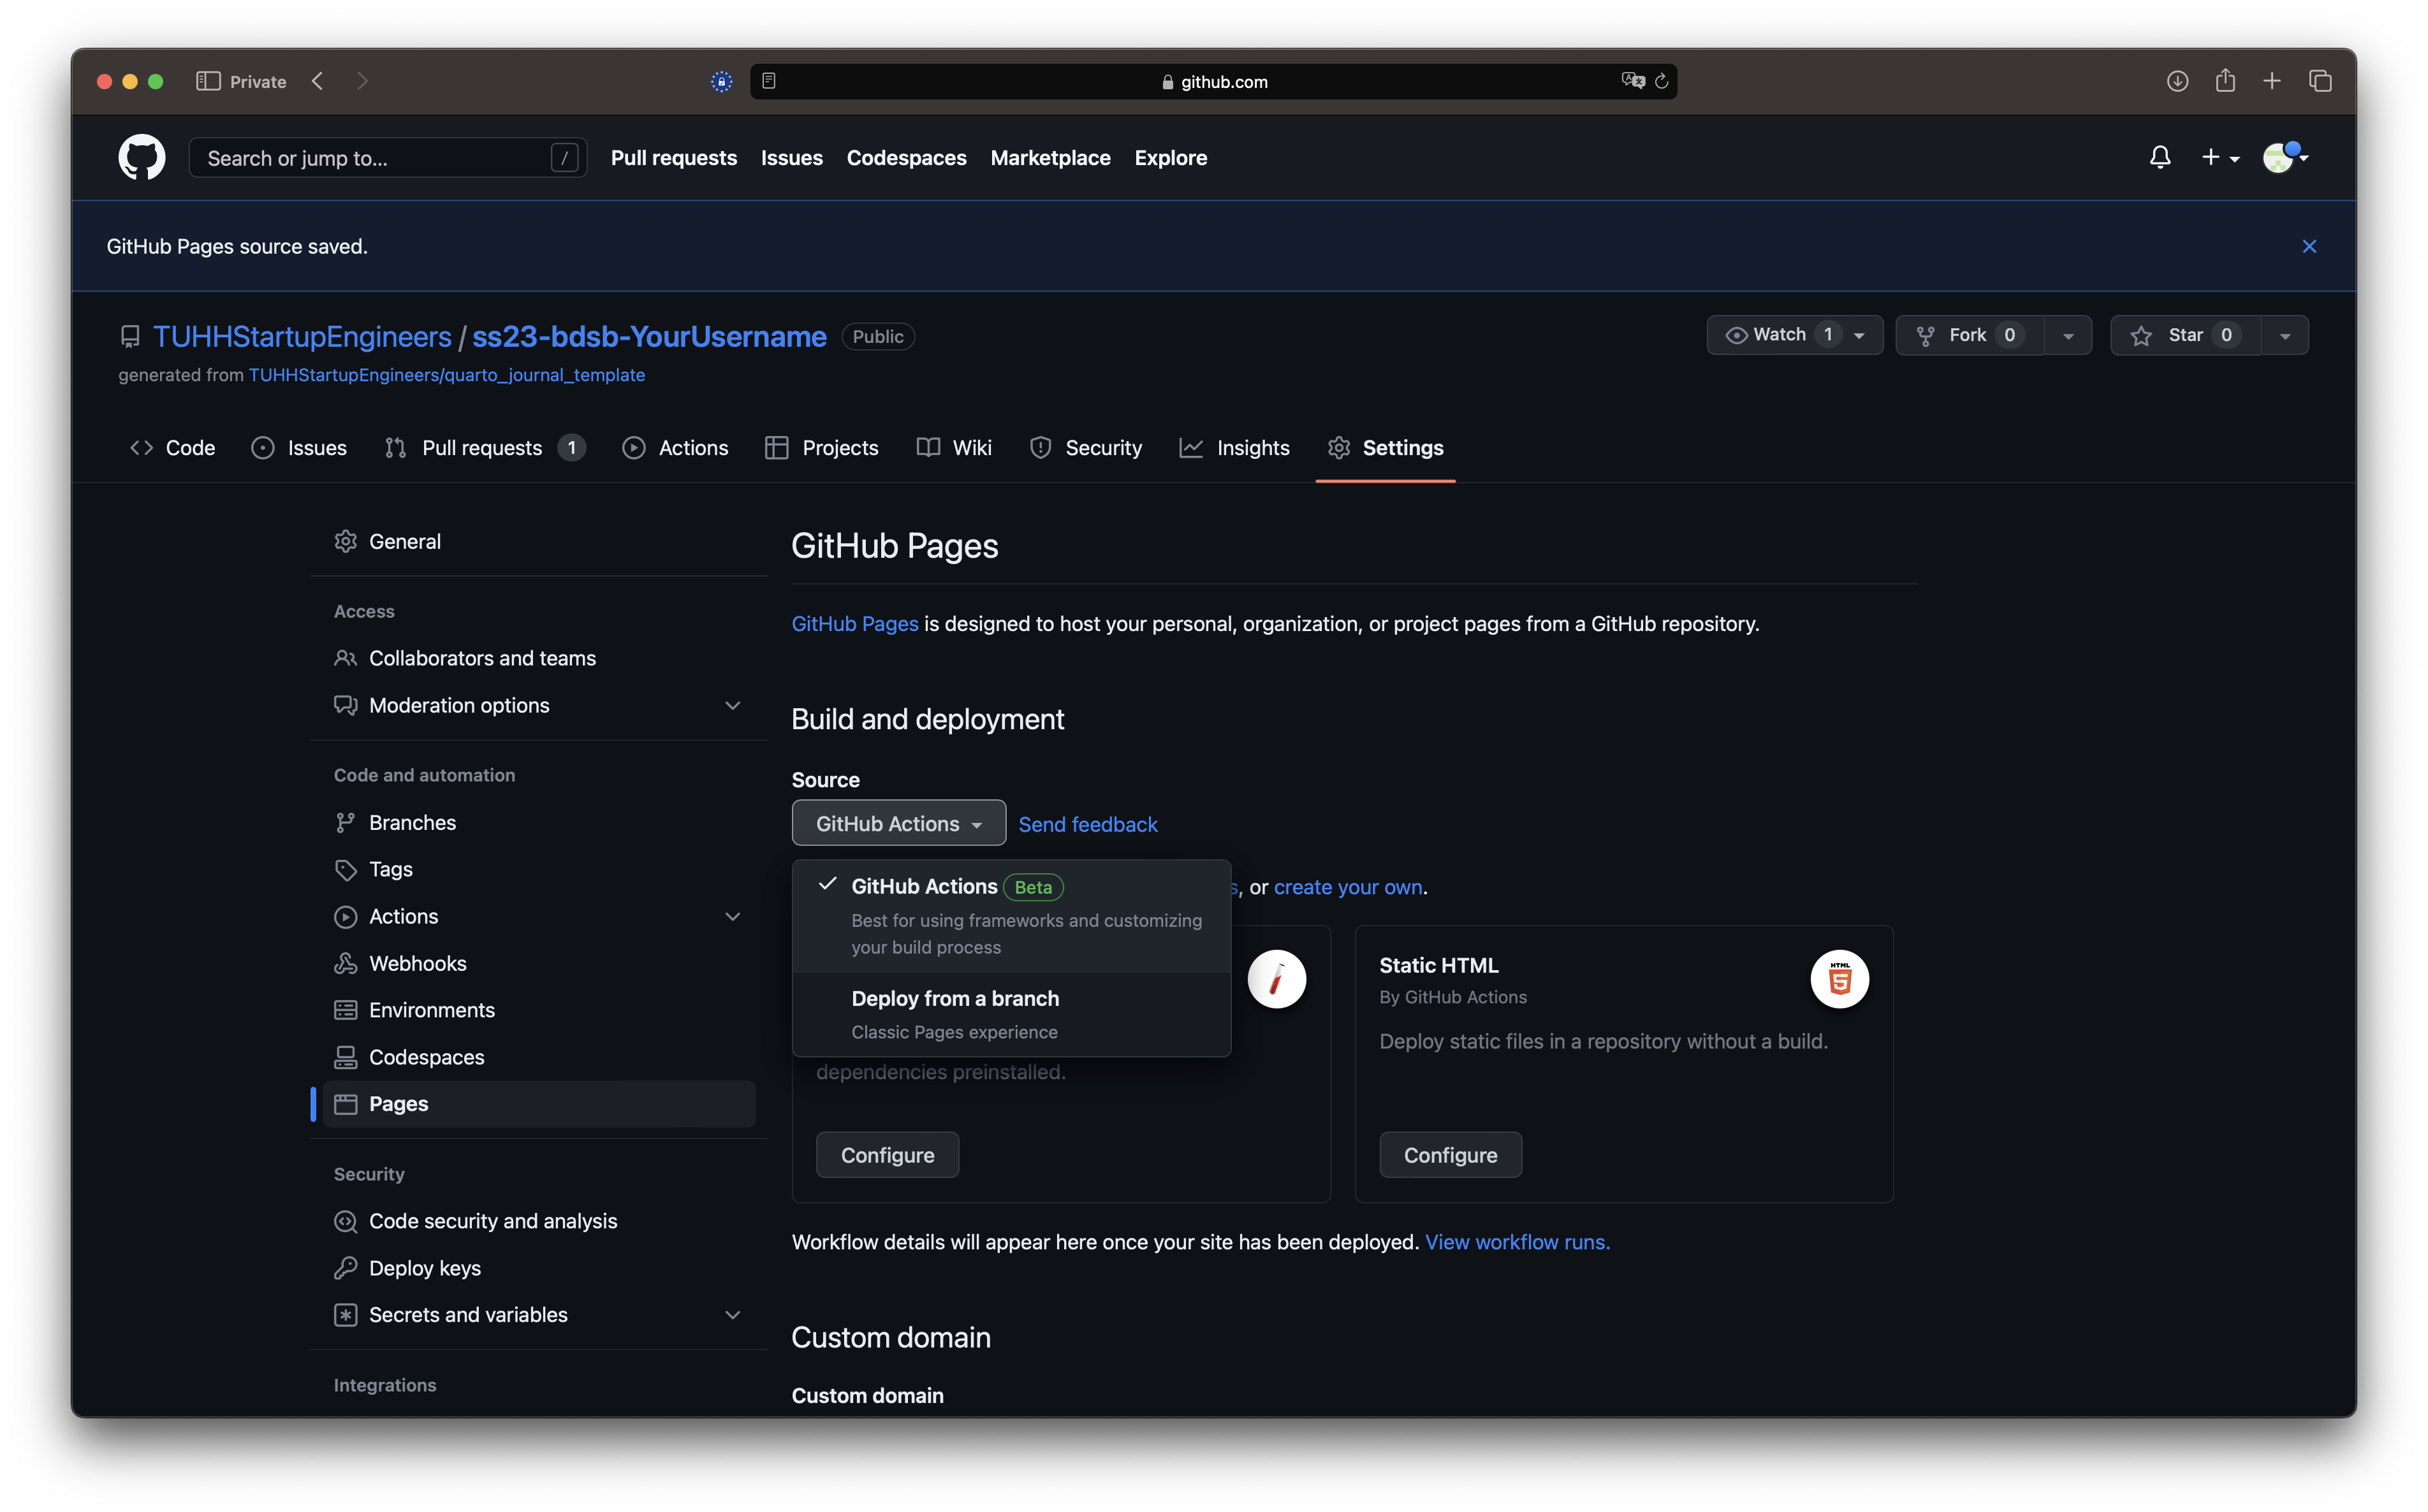Screen dimensions: 2428x1512
Task: Switch to the Security tab
Action: point(1086,447)
